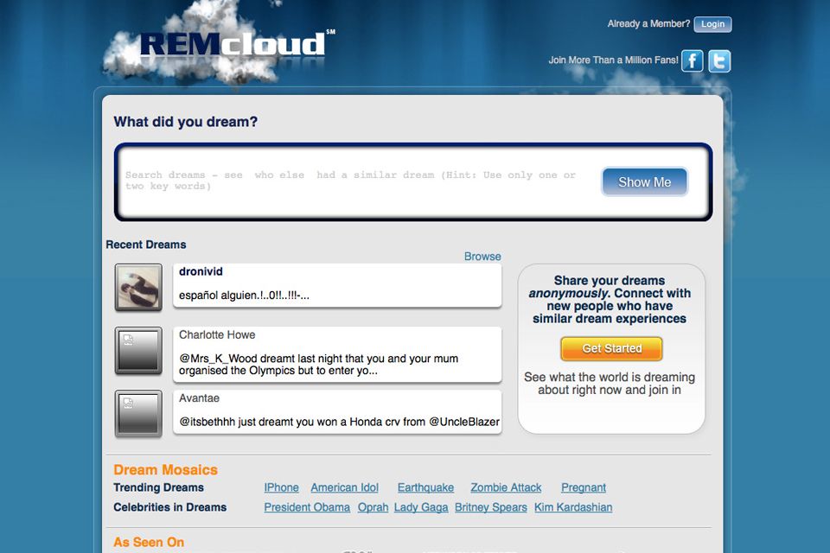Click the Show Me search button
This screenshot has height=553, width=830.
644,182
